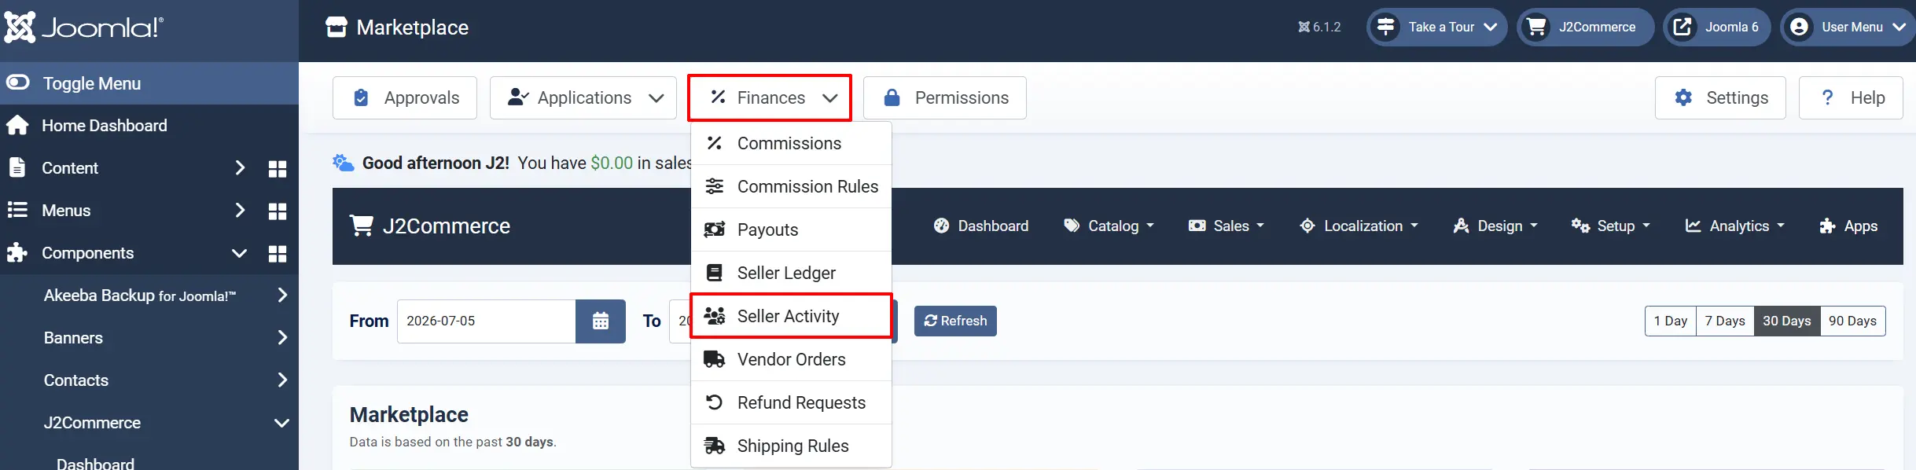Click the Marketplace store icon
Image resolution: width=1916 pixels, height=470 pixels.
pos(336,28)
